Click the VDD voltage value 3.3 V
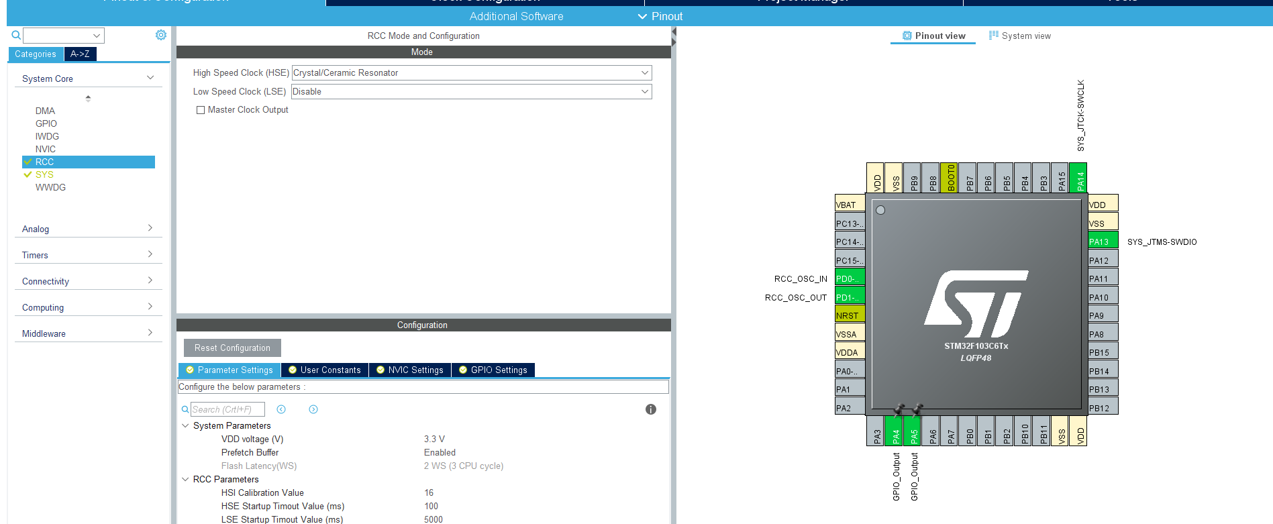This screenshot has height=524, width=1273. (x=434, y=439)
